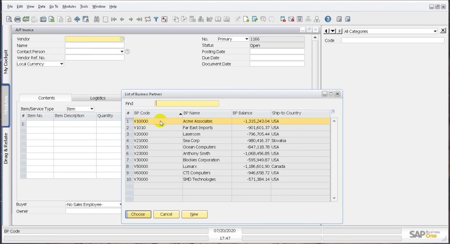Viewport: 450px width, 244px height.
Task: Select the Far East Imports row
Action: tap(227, 128)
